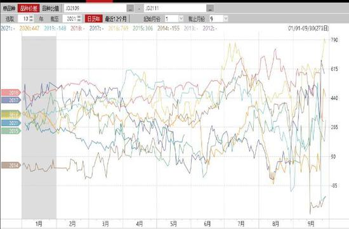
Task: Toggle the 2021 series legend entry
Action: (8, 29)
